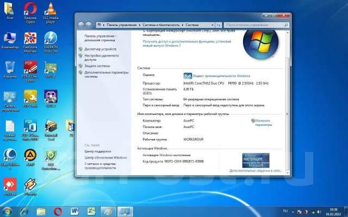Screen dimensions: 348x217
Task: Click the WORKGROUP value
Action: (x=194, y=139)
